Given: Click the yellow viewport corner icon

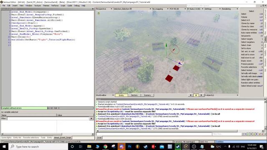Looking at the screenshot, I should [x=98, y=13].
